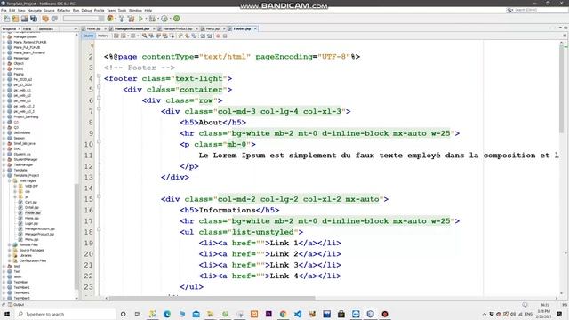This screenshot has width=569, height=320.
Task: Open Cortana circle icon in taskbar
Action: 123,314
